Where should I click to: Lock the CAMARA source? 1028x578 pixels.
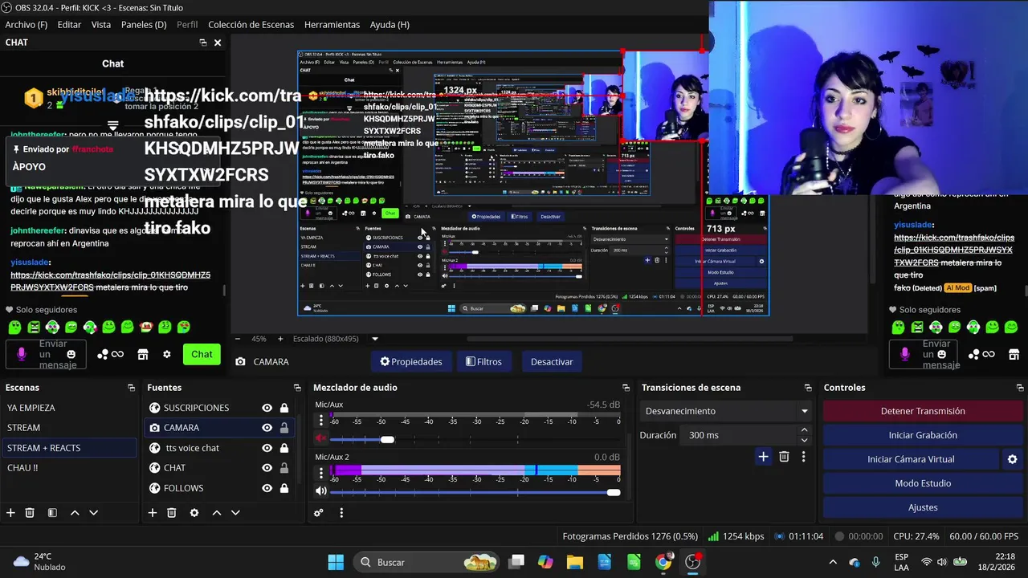(284, 428)
